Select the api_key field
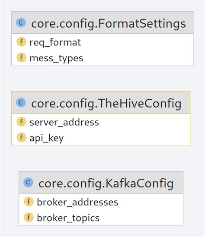The height and width of the screenshot is (237, 205). 101,138
